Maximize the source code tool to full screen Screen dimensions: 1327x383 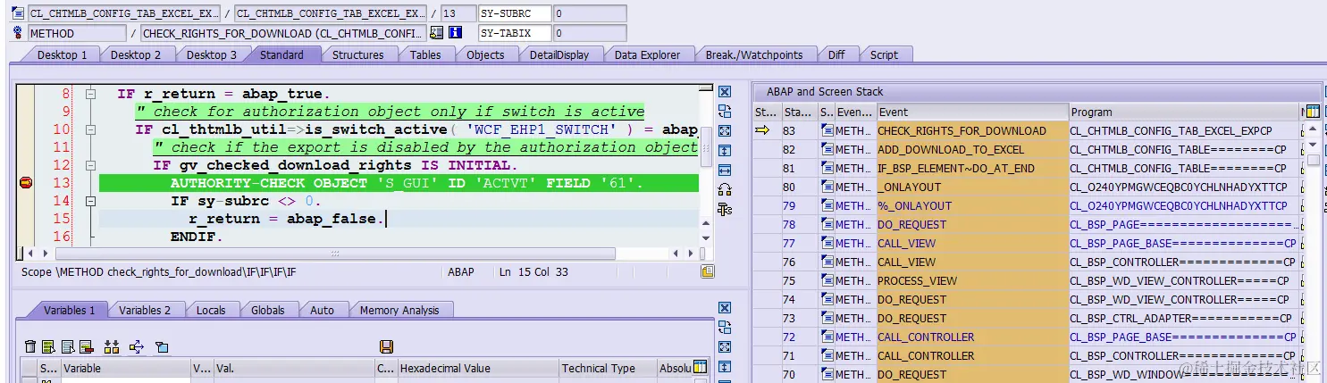click(x=725, y=130)
